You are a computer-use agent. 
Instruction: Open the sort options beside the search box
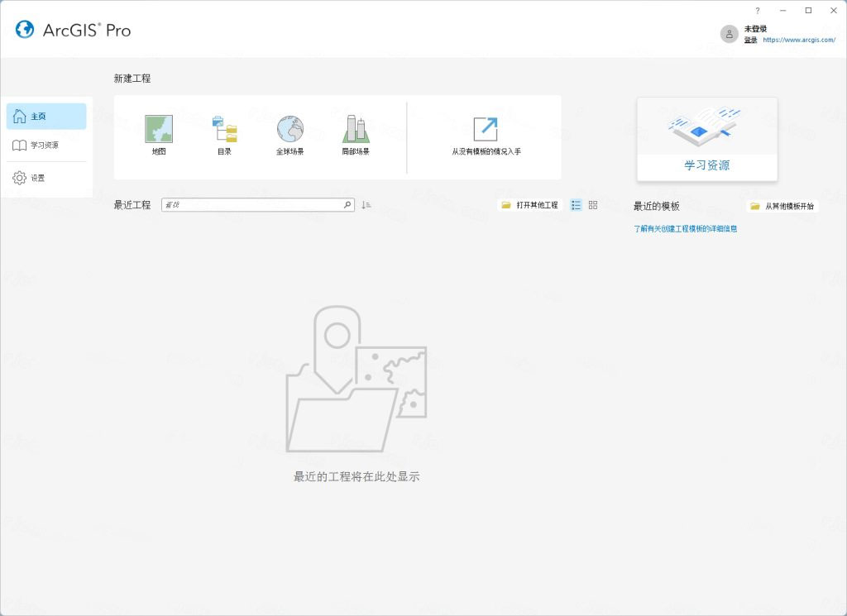pyautogui.click(x=366, y=204)
